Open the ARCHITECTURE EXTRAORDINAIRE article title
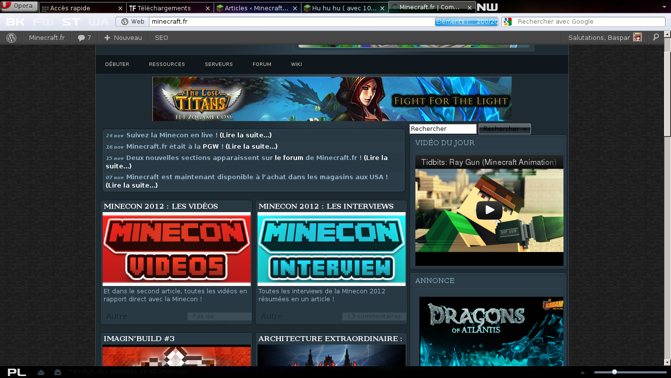This screenshot has height=378, width=671. click(x=330, y=339)
